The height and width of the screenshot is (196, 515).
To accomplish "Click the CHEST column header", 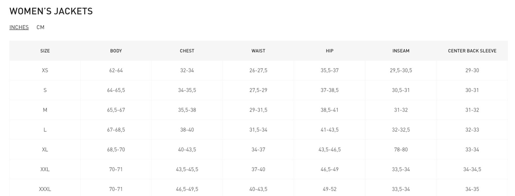I will (187, 51).
